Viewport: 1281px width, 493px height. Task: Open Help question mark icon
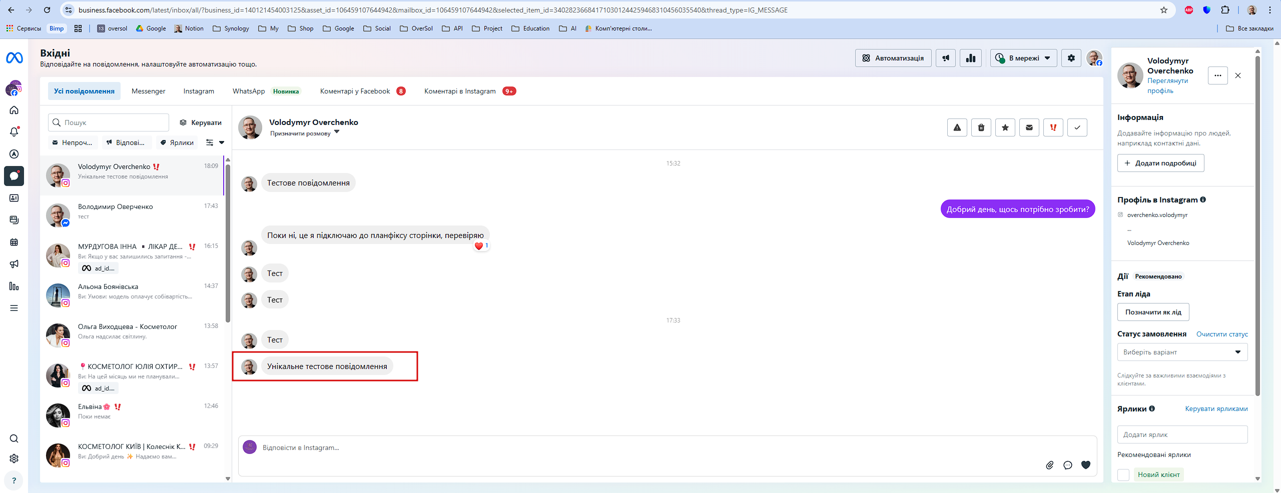(x=14, y=480)
